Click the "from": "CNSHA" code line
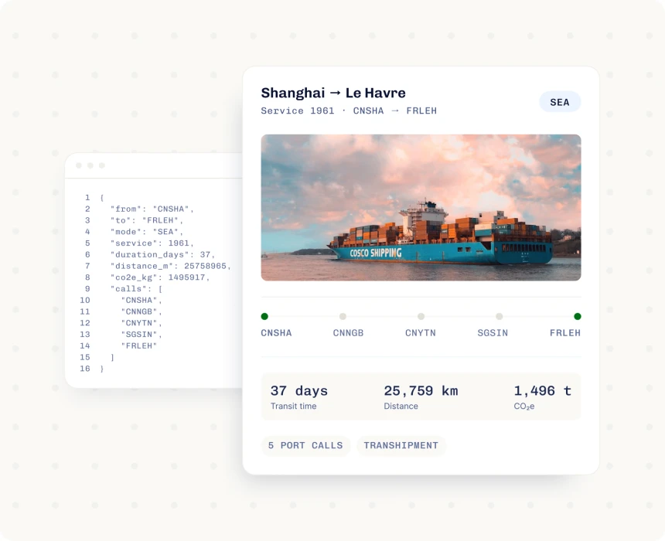 (x=152, y=209)
